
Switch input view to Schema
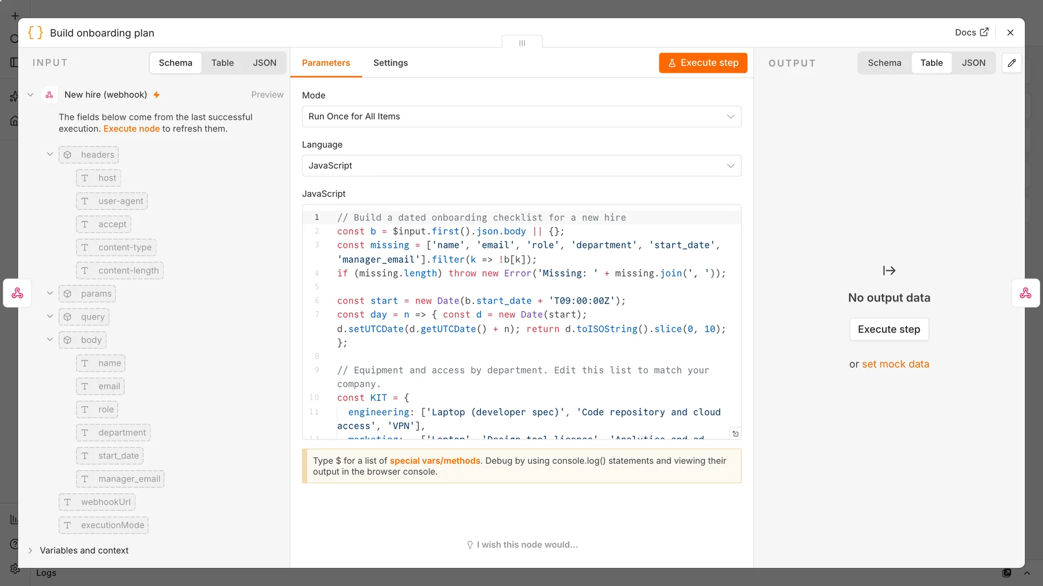(176, 63)
